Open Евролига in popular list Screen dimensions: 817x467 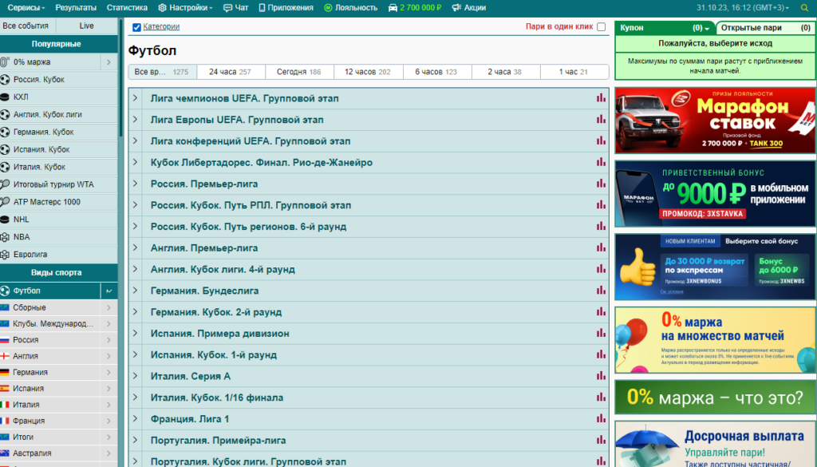coord(58,255)
